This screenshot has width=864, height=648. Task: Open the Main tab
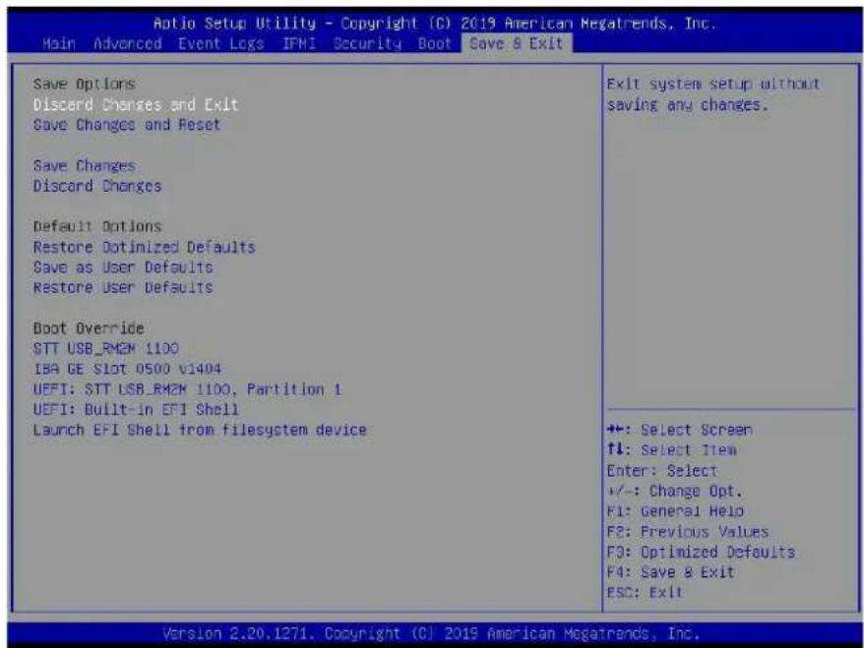pos(59,43)
